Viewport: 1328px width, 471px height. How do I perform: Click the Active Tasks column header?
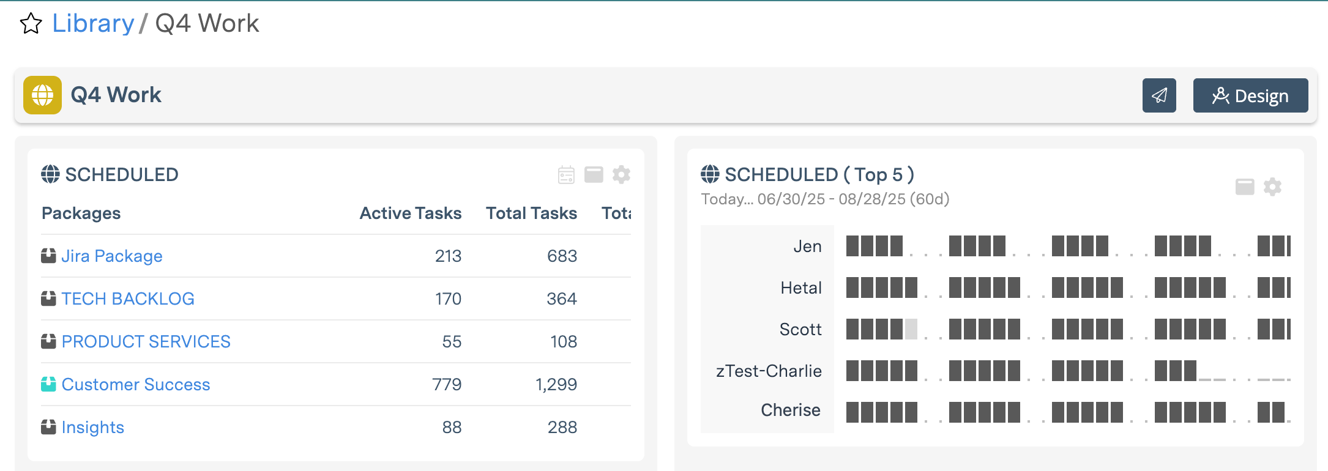coord(410,213)
